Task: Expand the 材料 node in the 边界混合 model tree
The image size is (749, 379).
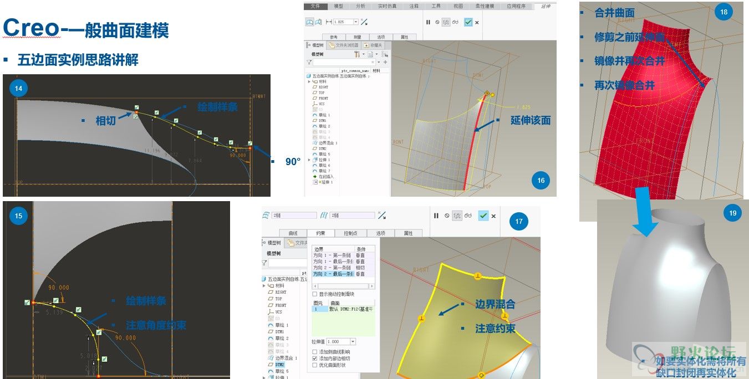Action: (x=264, y=285)
